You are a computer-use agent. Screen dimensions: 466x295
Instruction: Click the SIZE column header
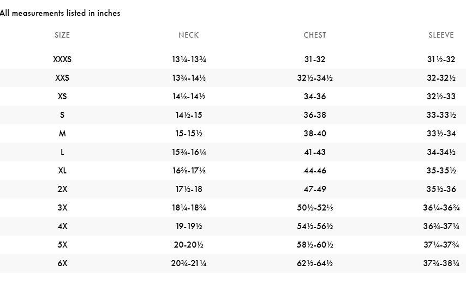point(62,35)
